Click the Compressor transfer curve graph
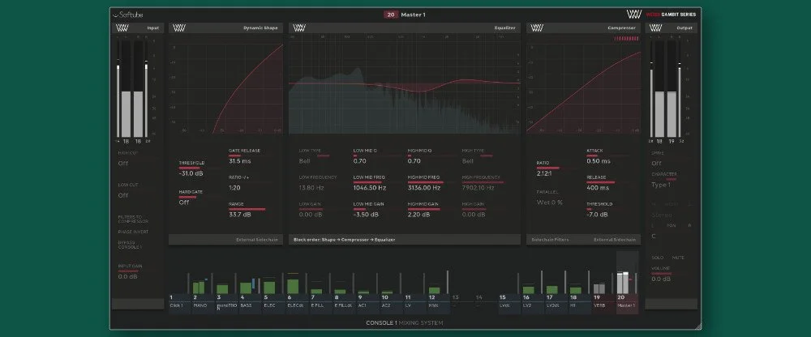 583,87
